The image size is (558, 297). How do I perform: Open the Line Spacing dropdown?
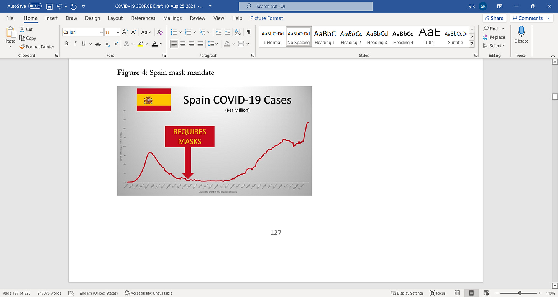(x=212, y=44)
